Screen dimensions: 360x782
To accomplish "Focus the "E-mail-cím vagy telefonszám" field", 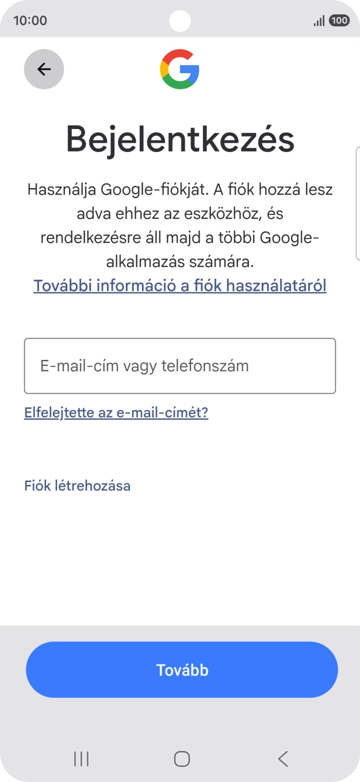I will pyautogui.click(x=179, y=366).
